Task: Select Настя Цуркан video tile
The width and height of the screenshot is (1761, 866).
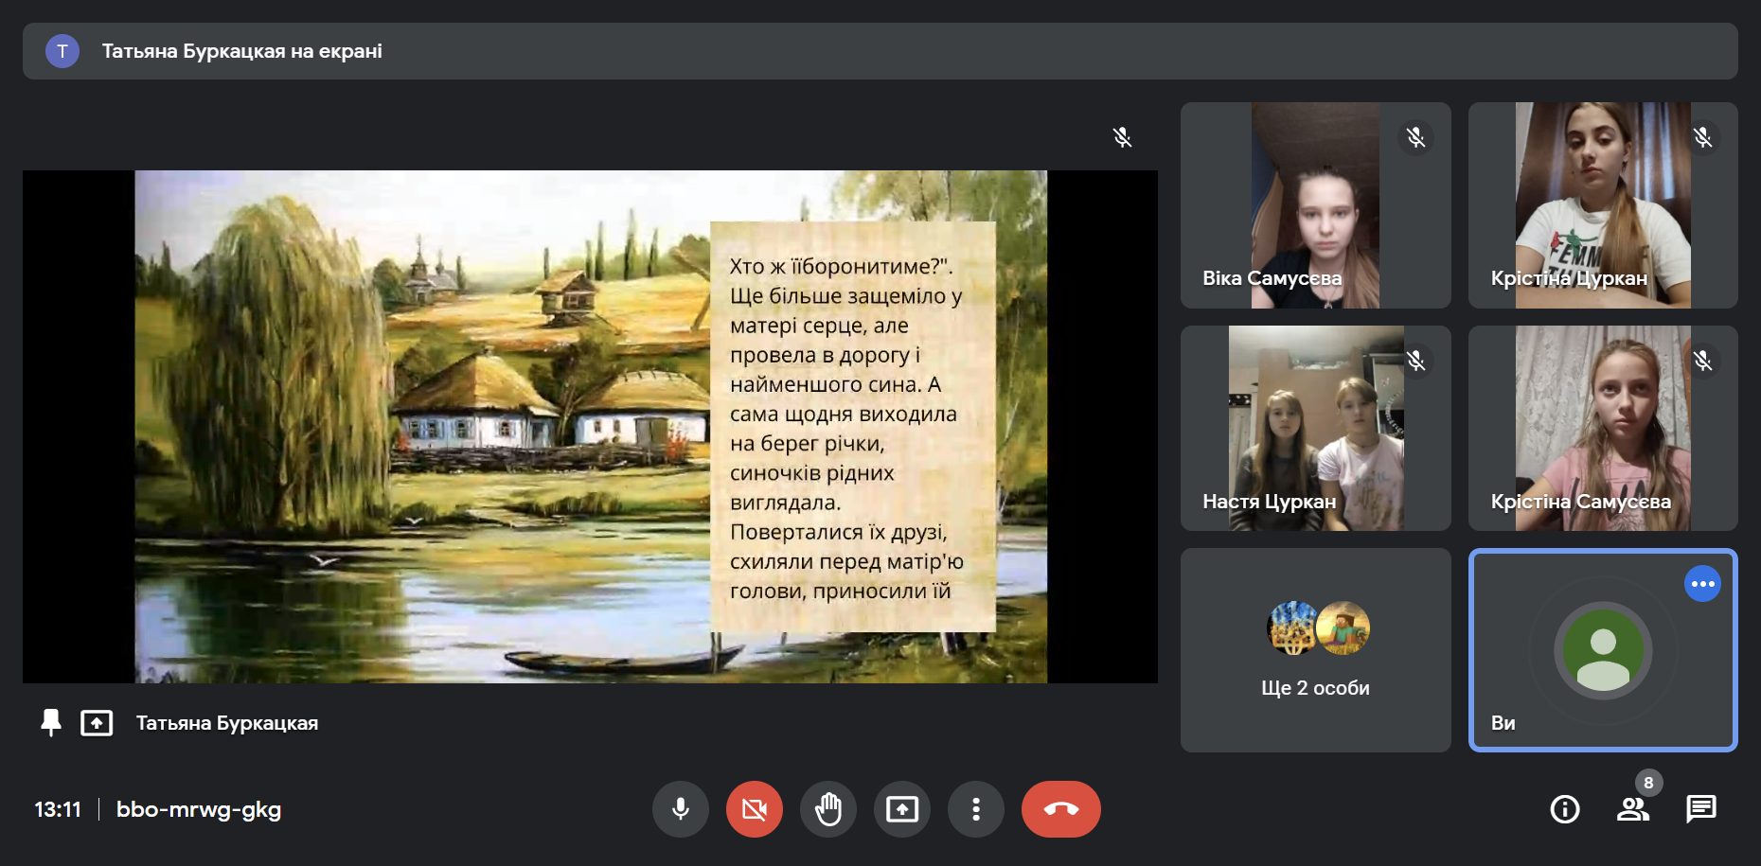Action: point(1315,428)
